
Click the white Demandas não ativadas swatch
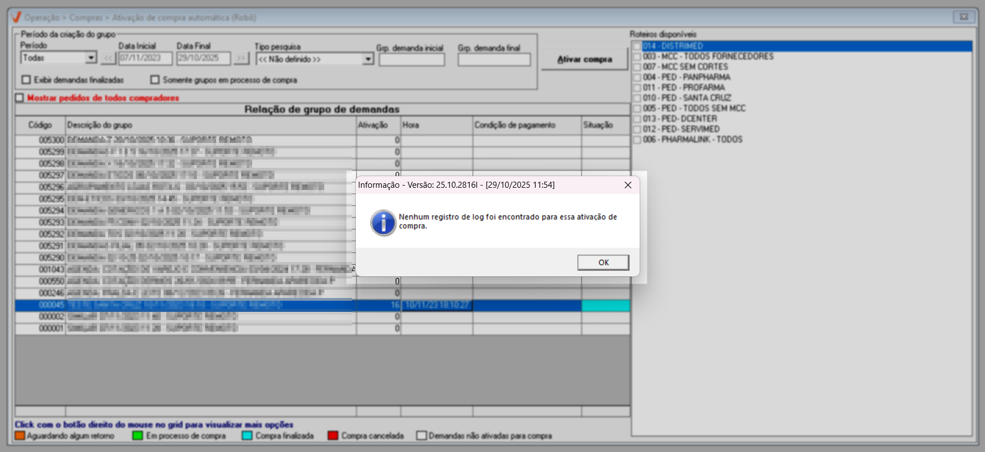click(421, 436)
